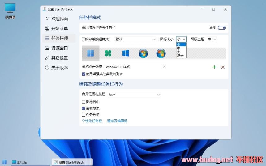This screenshot has width=266, height=166.
Task: Select 大 in icon size list
Action: tap(181, 52)
